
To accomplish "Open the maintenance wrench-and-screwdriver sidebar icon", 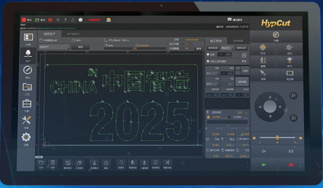I will point(27,120).
